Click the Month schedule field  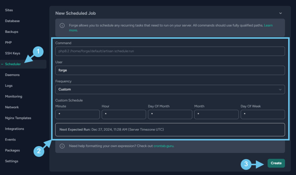(216, 114)
